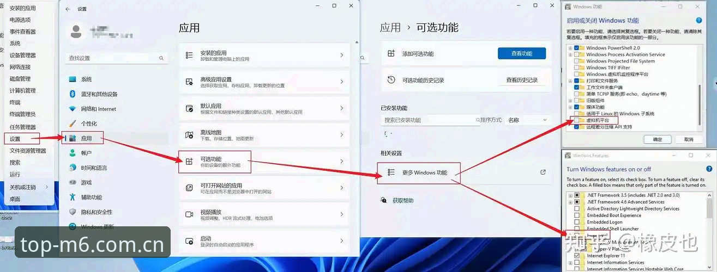Click chevron on 安装的应用 row
The image size is (717, 272).
[341, 55]
